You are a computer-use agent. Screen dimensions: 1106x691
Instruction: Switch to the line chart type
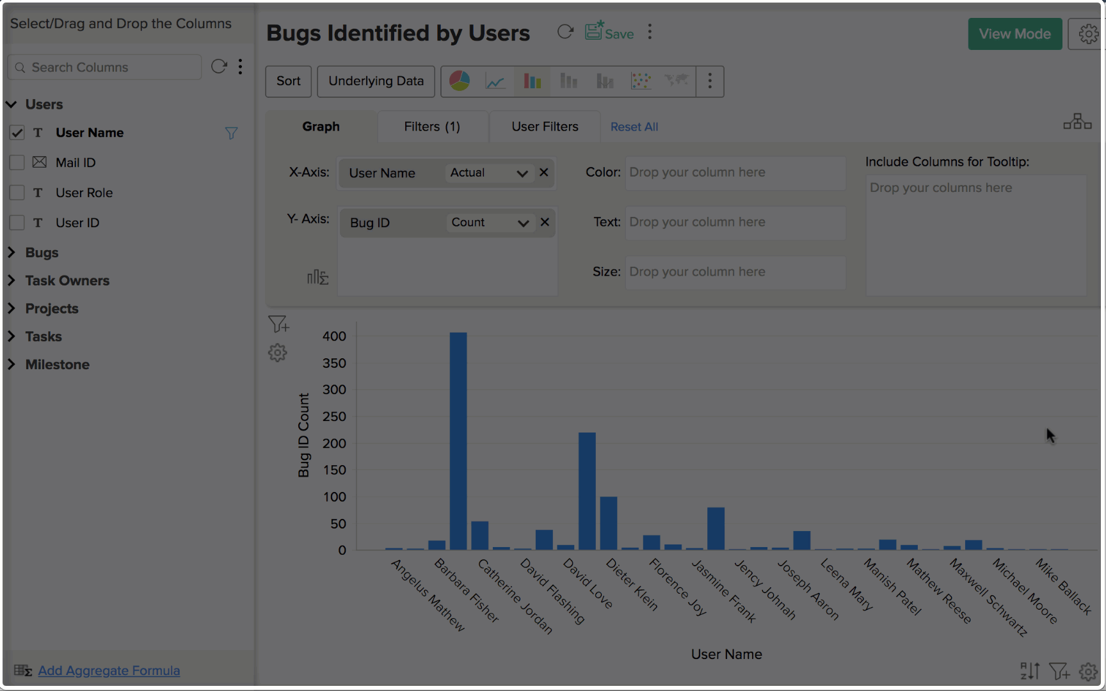pos(495,81)
